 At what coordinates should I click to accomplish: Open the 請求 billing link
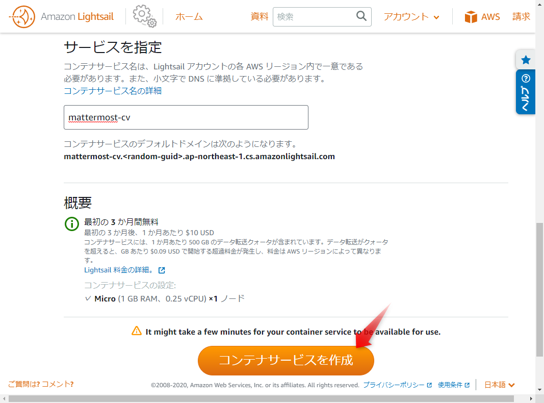(521, 16)
